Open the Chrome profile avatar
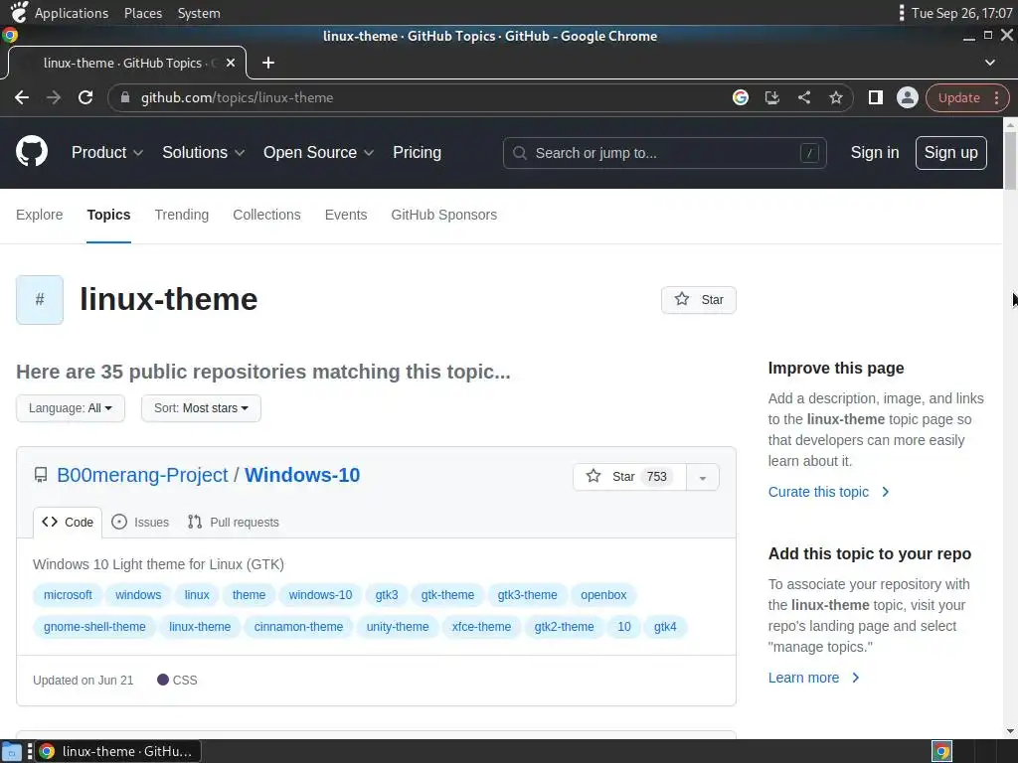Viewport: 1018px width, 763px height. (x=907, y=97)
